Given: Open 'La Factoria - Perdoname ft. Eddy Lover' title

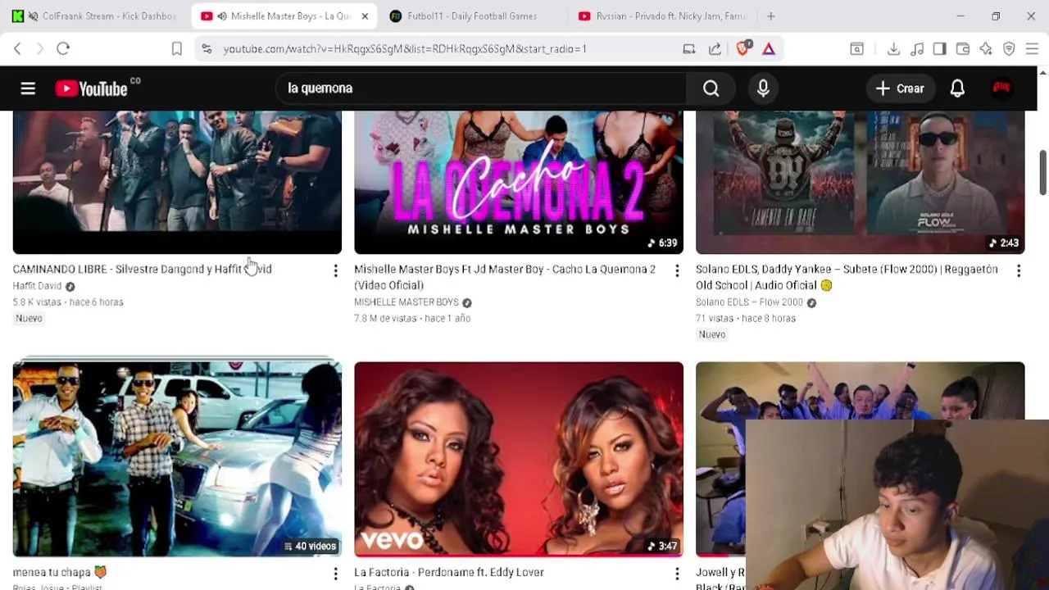Looking at the screenshot, I should (449, 572).
